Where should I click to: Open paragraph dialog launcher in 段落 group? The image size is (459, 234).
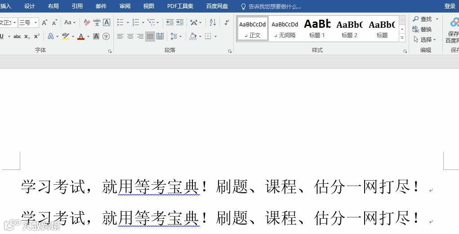point(230,52)
